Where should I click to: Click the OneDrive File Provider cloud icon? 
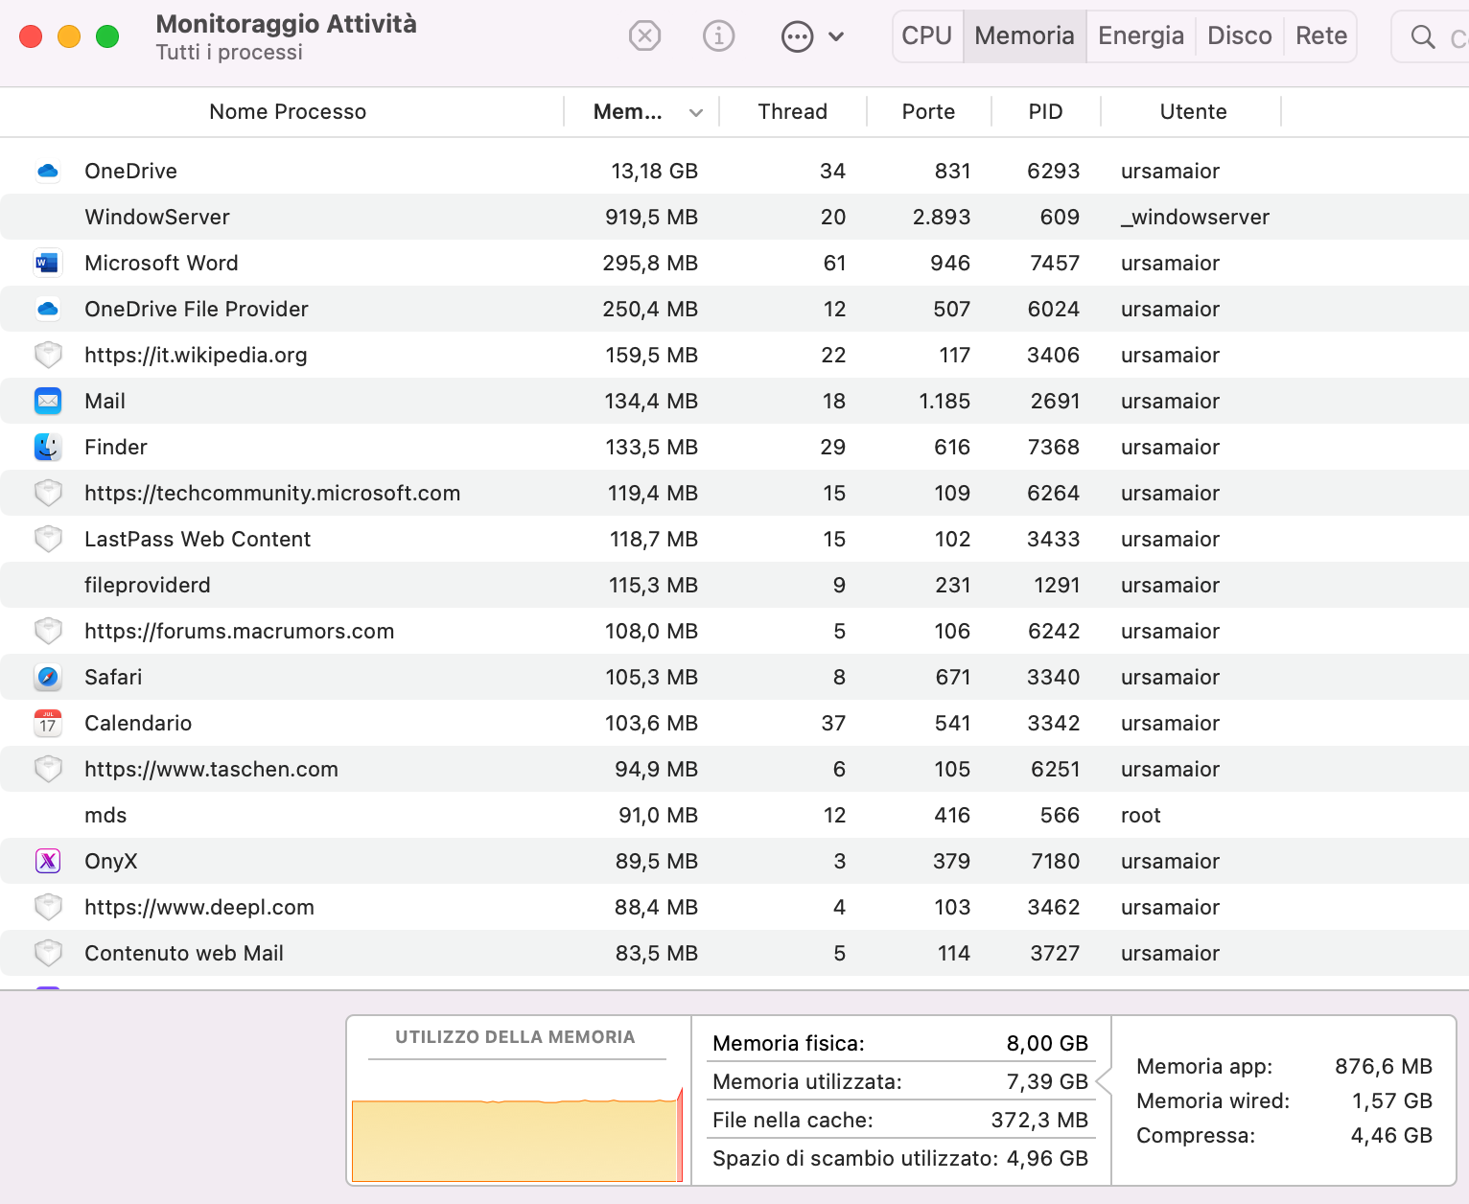coord(48,309)
